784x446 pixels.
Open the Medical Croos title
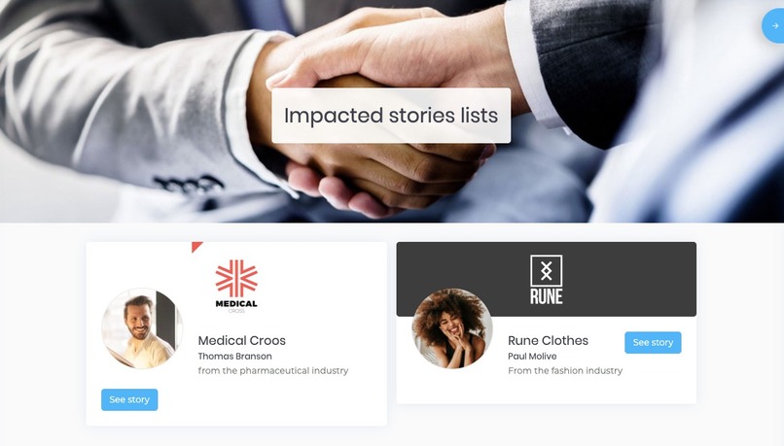[242, 341]
